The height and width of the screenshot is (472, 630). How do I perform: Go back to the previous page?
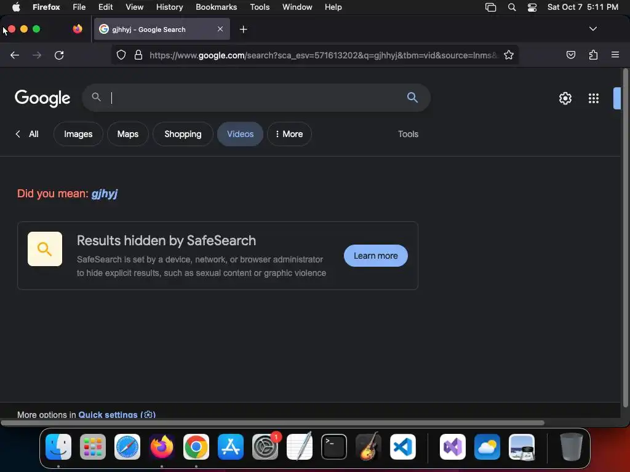point(15,55)
